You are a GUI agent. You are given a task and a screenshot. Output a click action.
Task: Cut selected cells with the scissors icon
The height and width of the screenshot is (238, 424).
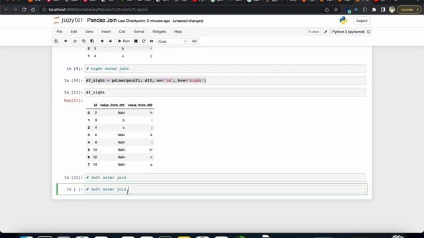point(75,41)
